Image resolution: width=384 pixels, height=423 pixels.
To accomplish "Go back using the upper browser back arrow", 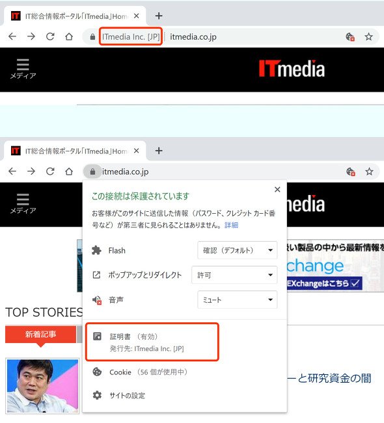I will (12, 36).
